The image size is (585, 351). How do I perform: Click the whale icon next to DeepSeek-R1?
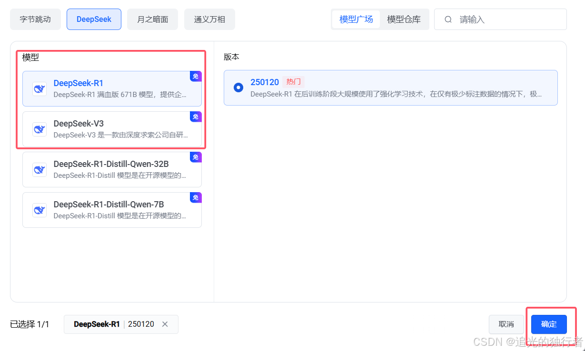39,88
